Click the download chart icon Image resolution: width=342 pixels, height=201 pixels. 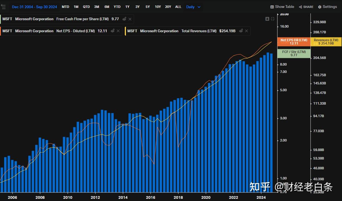[267, 19]
